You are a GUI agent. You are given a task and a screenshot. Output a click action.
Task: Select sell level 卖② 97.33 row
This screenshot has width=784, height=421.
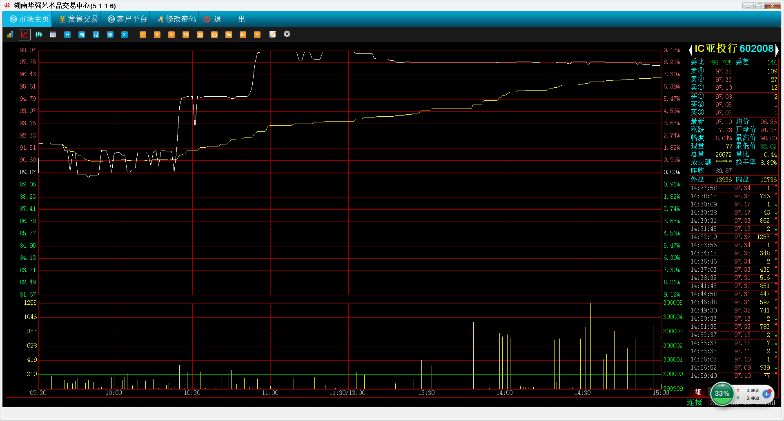click(x=734, y=80)
